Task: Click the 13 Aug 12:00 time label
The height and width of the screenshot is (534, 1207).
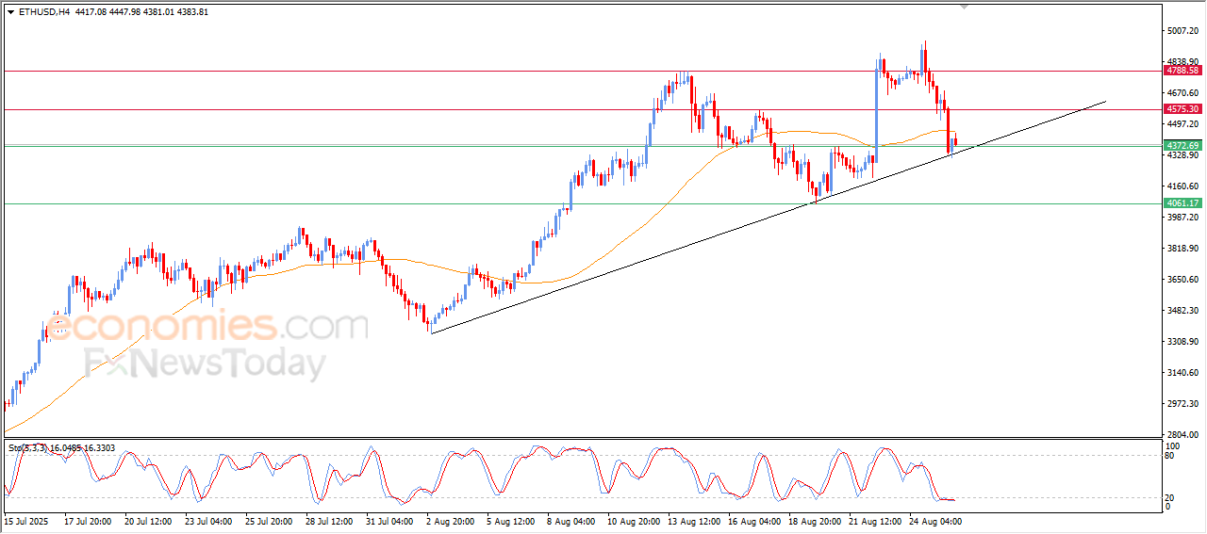Action: [693, 520]
